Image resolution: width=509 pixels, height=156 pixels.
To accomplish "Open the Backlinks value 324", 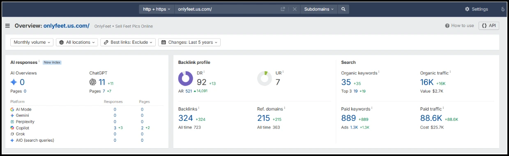I will (186, 118).
